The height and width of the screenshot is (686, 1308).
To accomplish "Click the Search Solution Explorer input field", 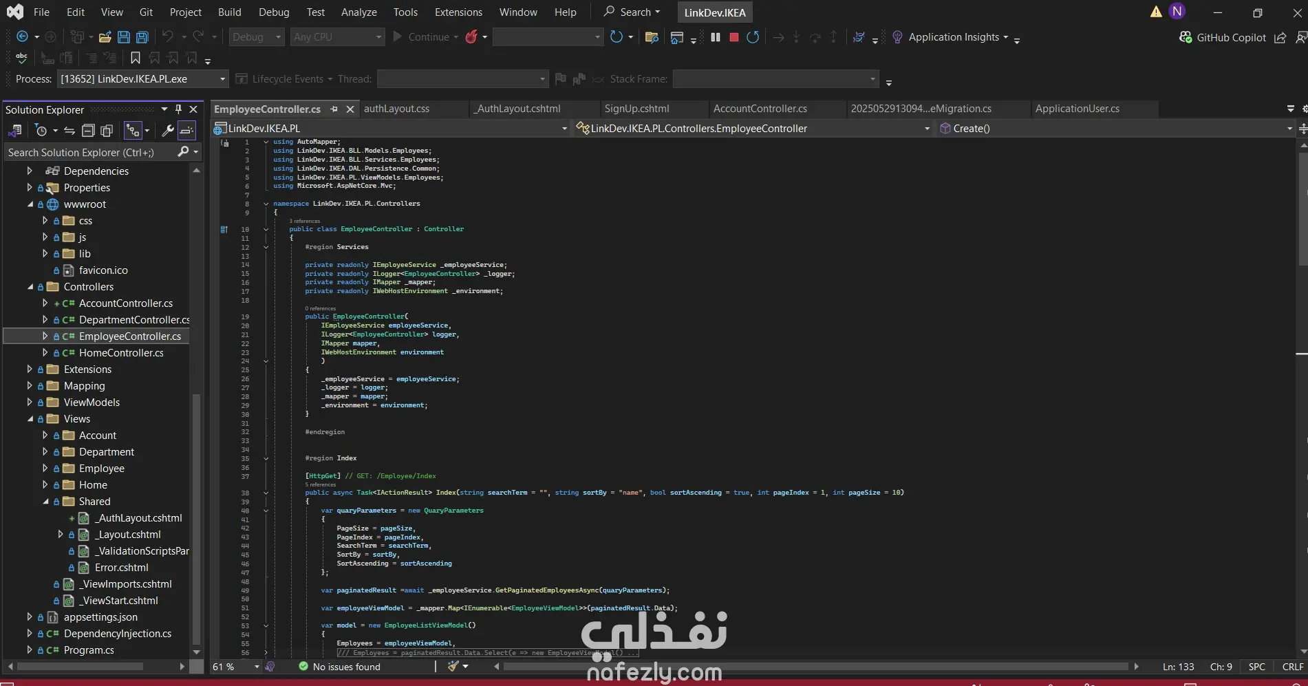I will 89,152.
